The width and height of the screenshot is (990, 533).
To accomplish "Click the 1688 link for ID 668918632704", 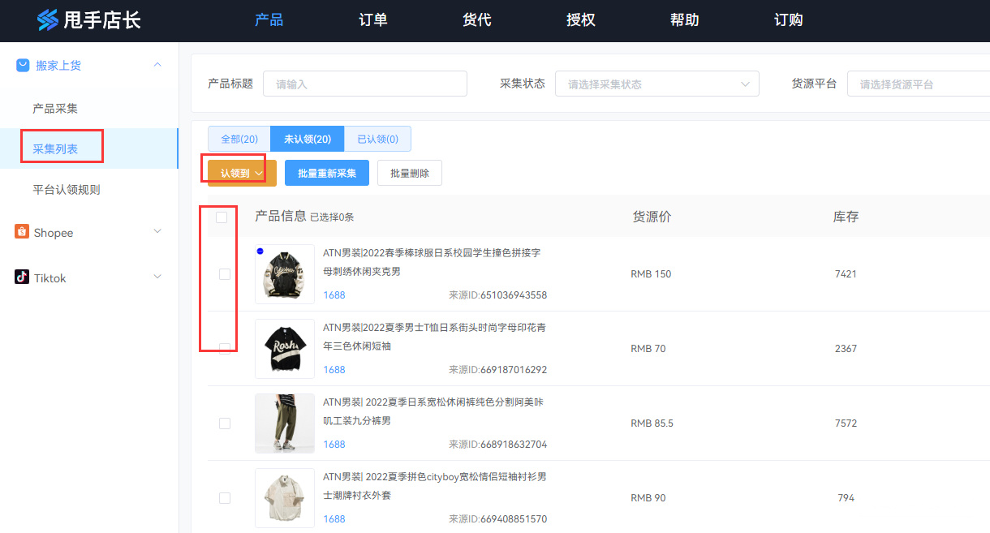I will [x=334, y=445].
